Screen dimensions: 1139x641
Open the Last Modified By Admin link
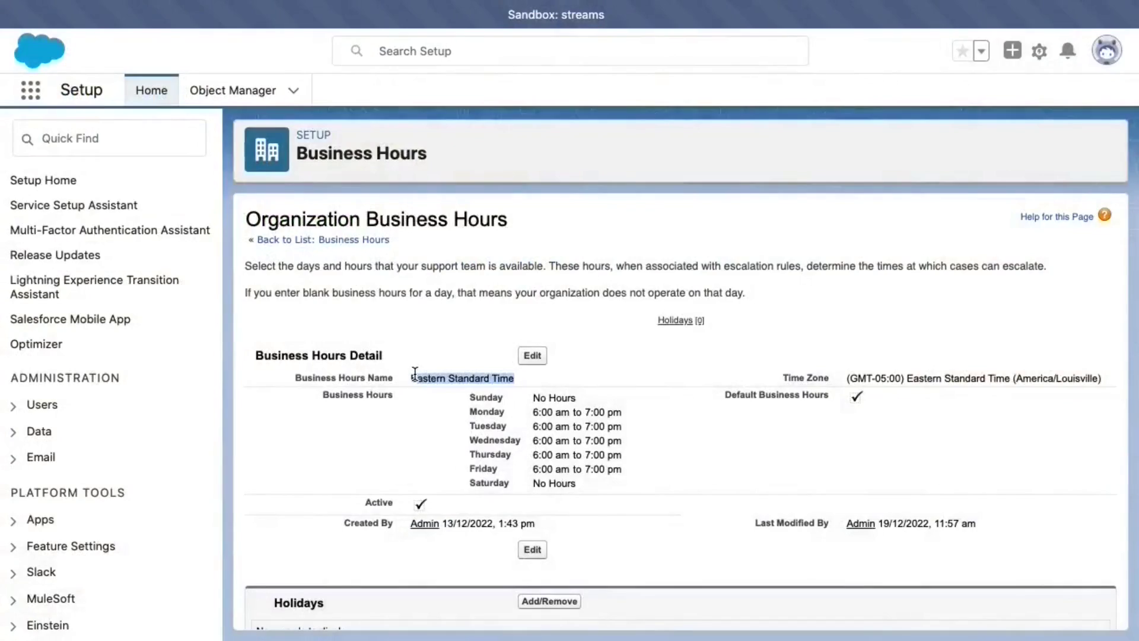click(x=860, y=523)
